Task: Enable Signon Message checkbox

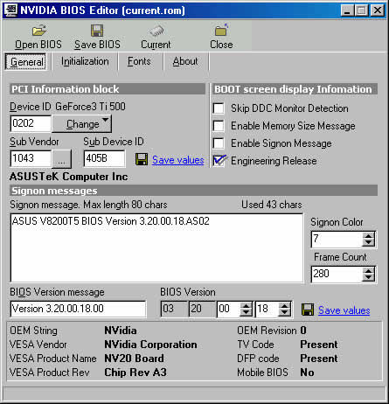Action: [219, 143]
